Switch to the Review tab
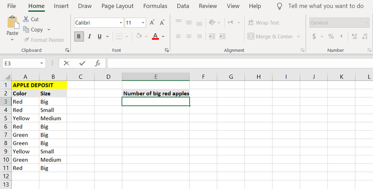373x189 pixels. [x=208, y=6]
